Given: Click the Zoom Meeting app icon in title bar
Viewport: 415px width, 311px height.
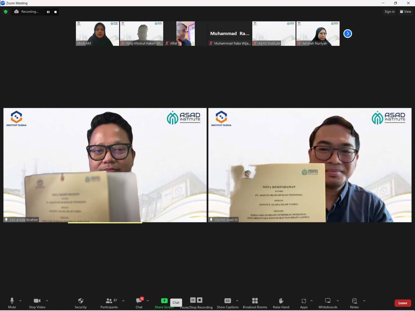Looking at the screenshot, I should (x=3, y=3).
